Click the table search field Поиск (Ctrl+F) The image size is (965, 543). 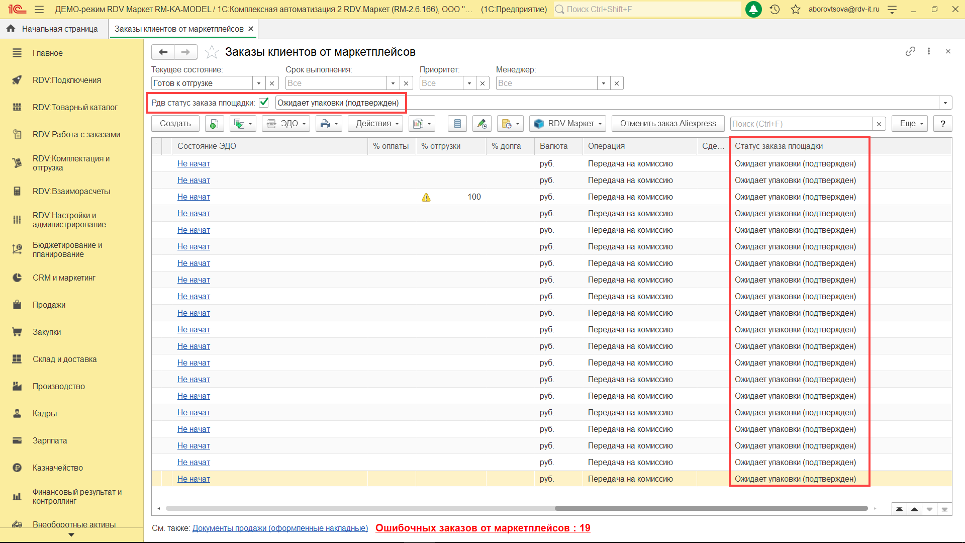click(x=801, y=124)
